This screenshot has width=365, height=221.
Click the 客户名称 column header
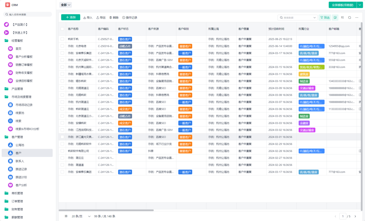[81, 29]
